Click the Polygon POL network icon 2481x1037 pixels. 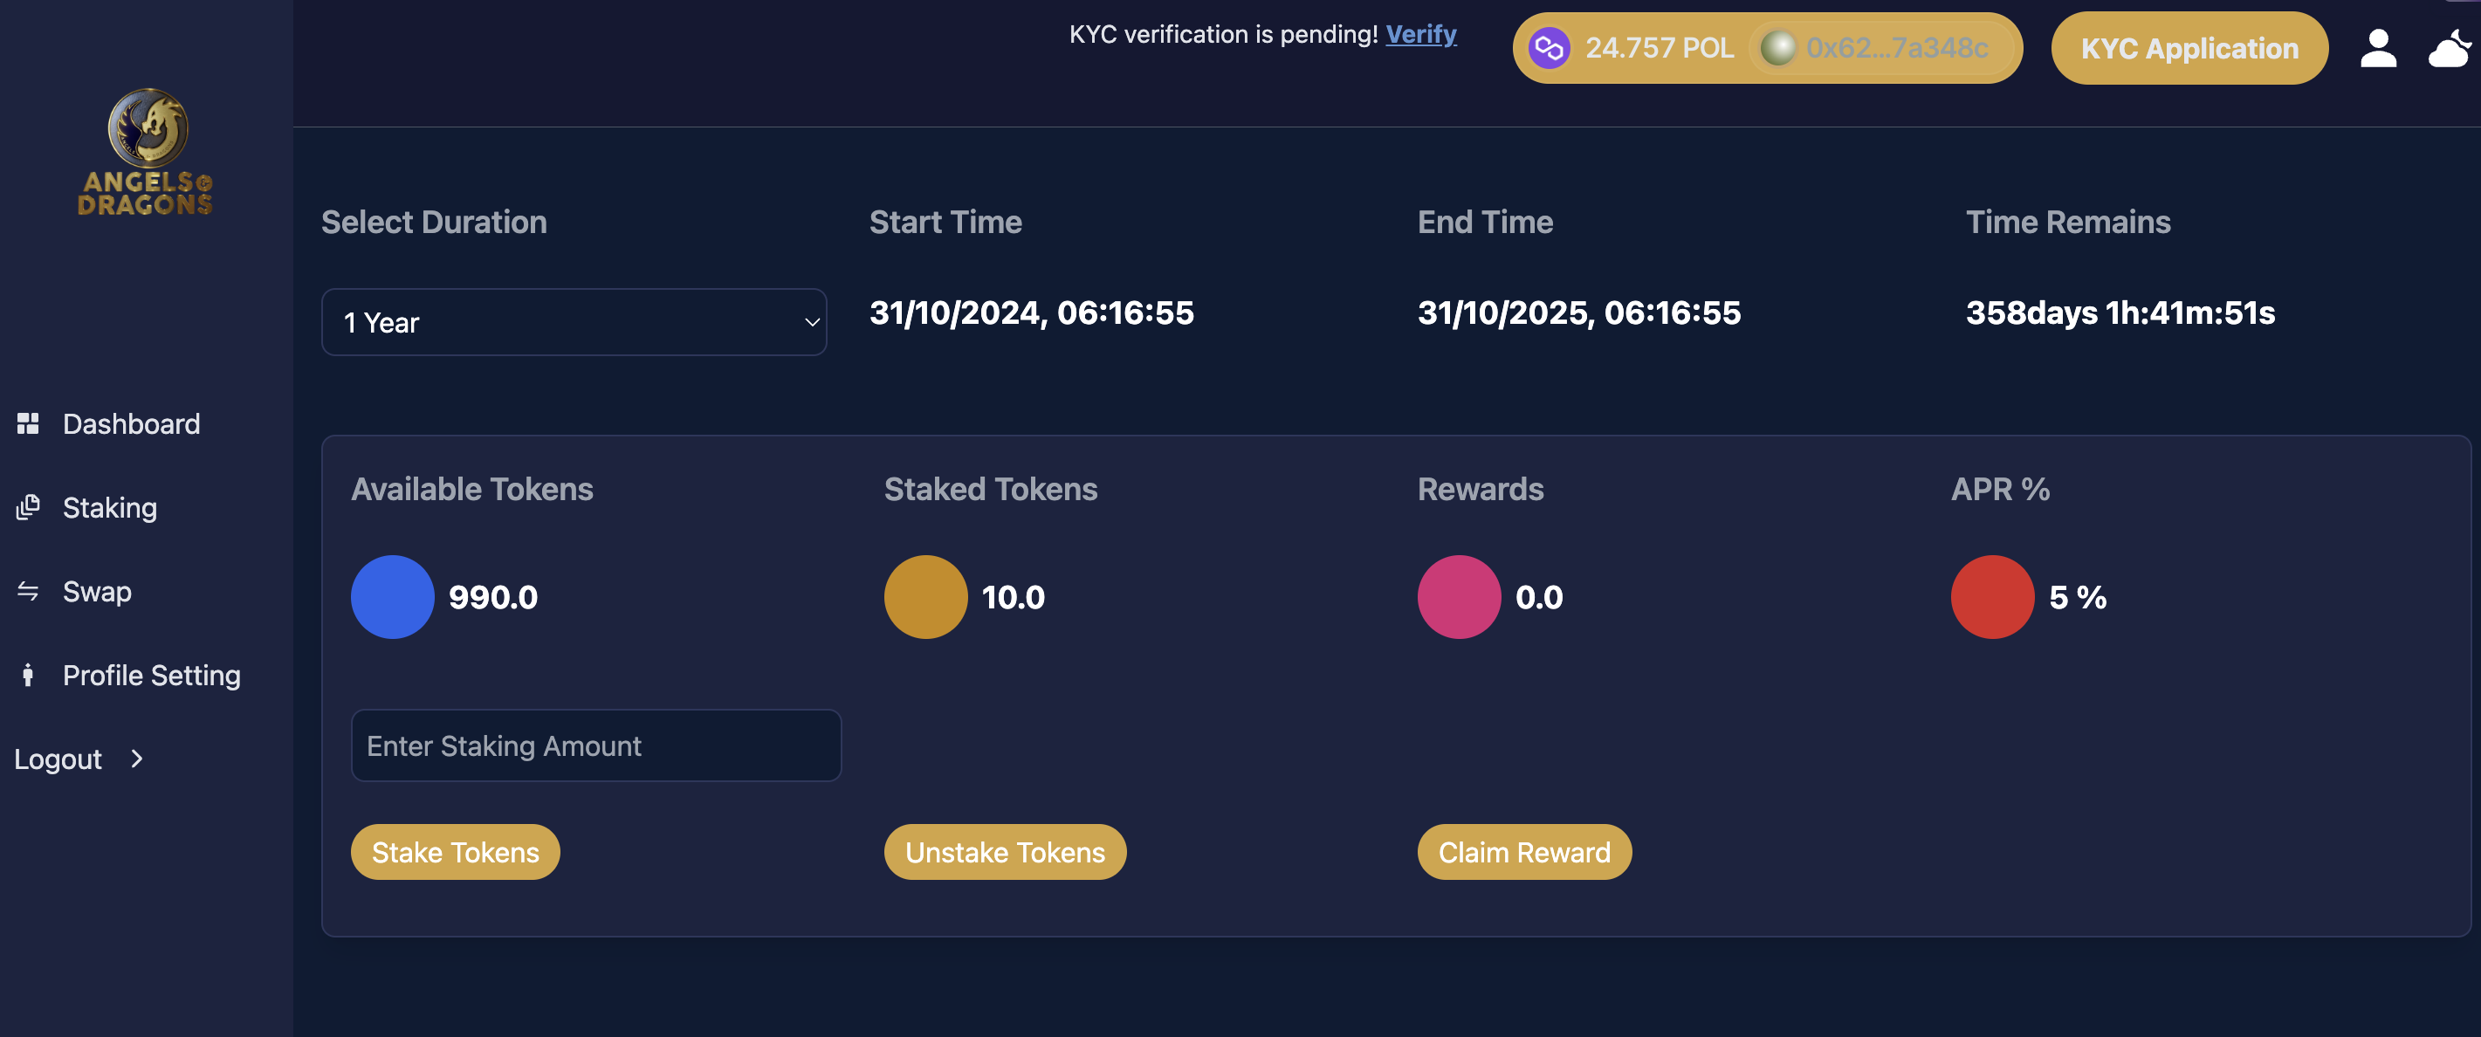[1549, 48]
